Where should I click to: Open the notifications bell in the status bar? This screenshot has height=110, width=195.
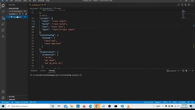[192, 102]
